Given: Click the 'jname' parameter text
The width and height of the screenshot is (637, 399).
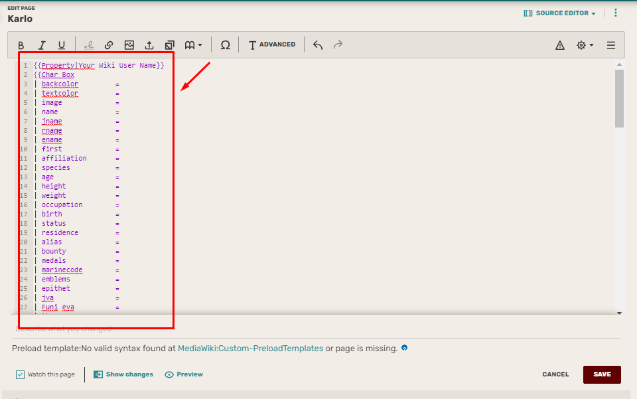Looking at the screenshot, I should pos(52,121).
